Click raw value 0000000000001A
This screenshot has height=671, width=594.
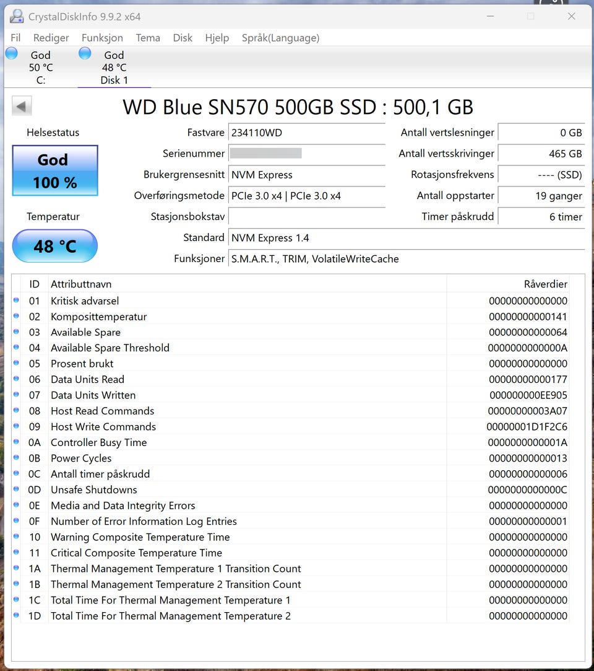tap(527, 442)
